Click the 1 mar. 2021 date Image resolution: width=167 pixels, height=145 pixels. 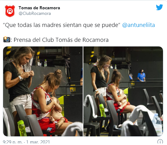coord(38,142)
